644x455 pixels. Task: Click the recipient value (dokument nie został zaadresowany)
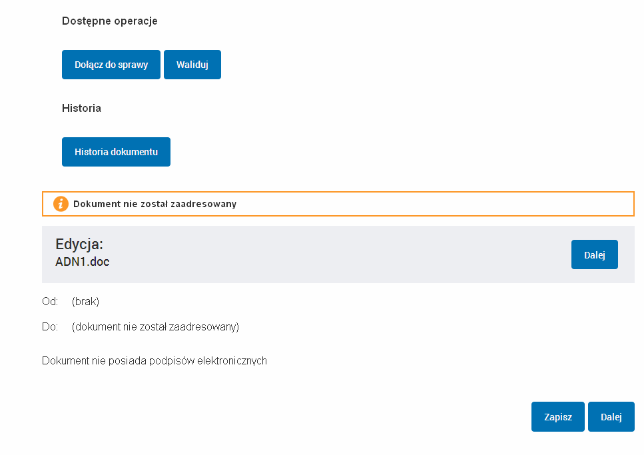(x=155, y=327)
